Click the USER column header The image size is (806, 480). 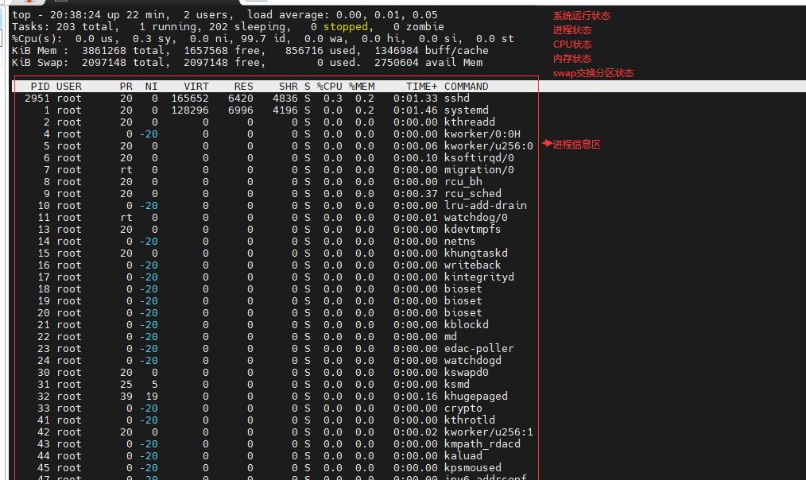tap(69, 87)
